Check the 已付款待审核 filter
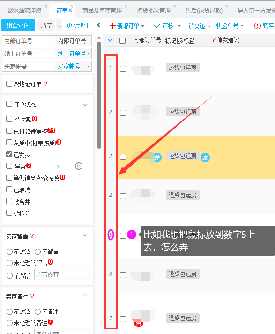 point(9,130)
